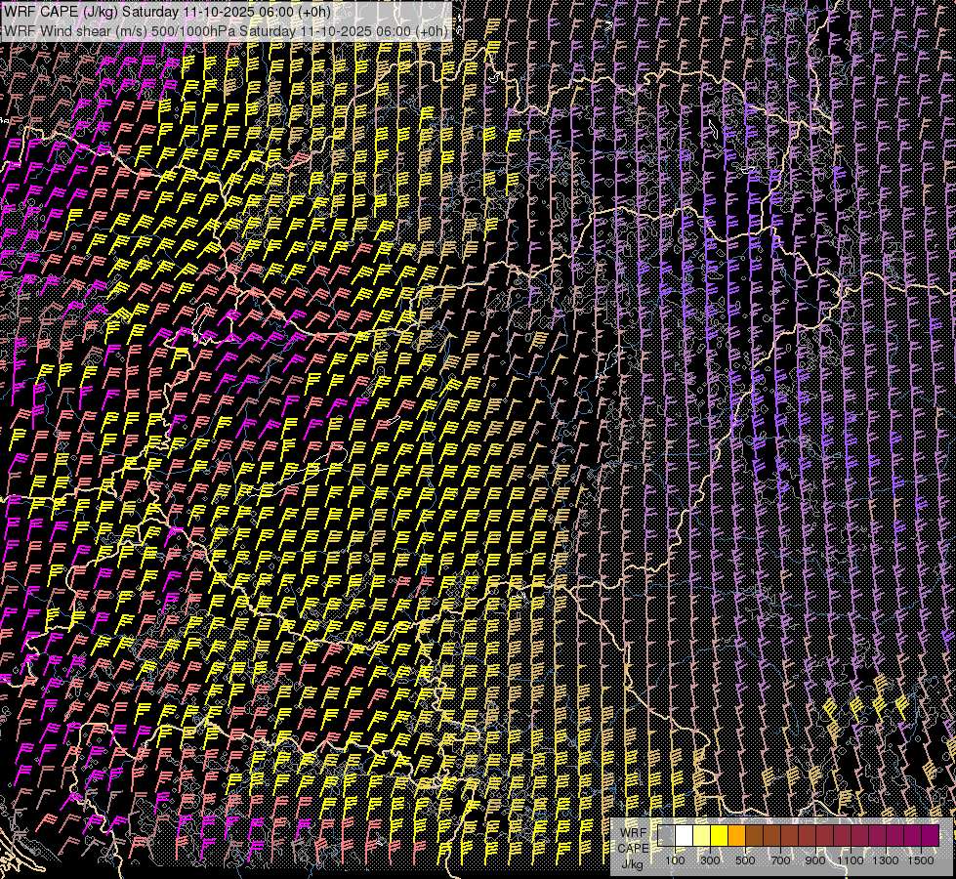Click the grey swatch left of white
Viewport: 956px width, 879px height.
tap(667, 836)
